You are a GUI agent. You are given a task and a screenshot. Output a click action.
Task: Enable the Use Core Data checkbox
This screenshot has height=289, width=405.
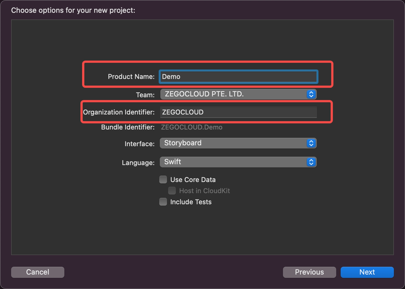[x=163, y=180]
